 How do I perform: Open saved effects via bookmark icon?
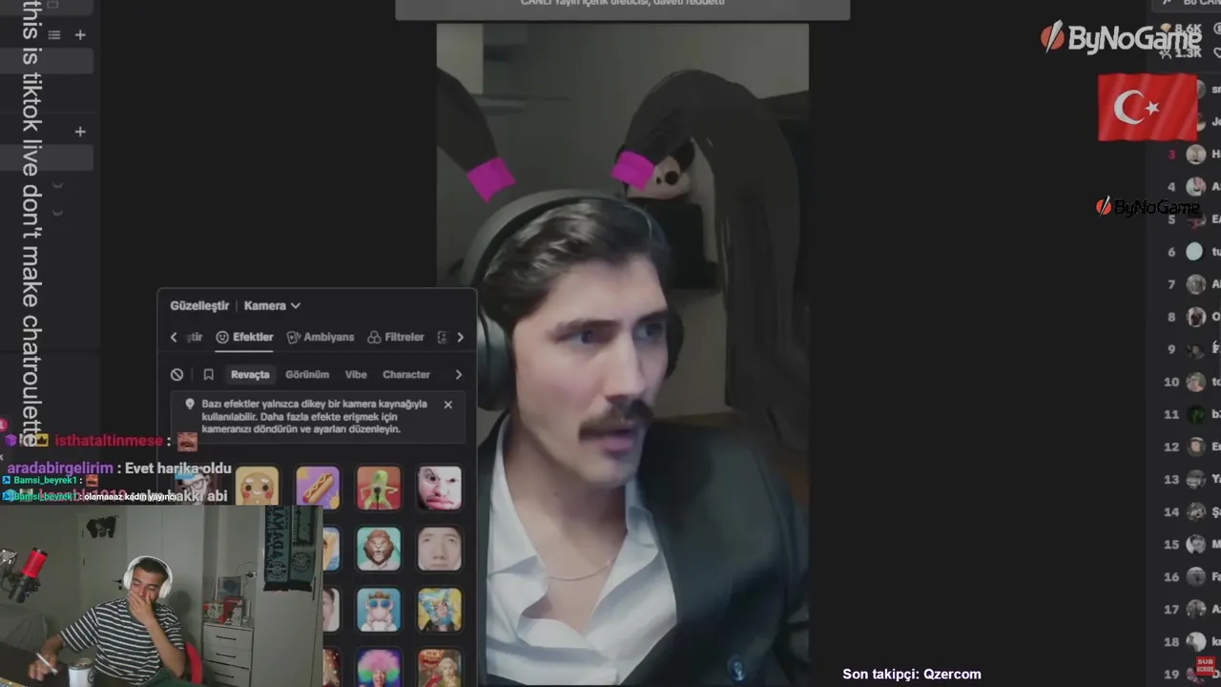[208, 375]
